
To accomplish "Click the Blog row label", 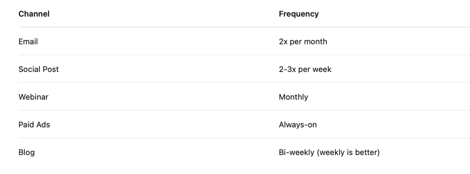I will click(27, 152).
